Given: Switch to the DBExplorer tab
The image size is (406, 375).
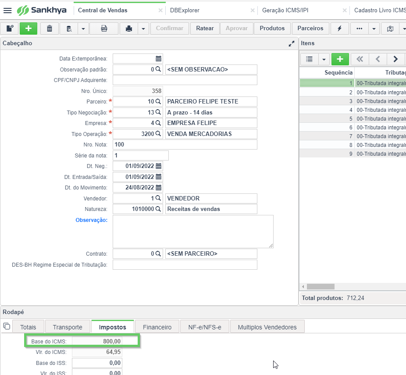Looking at the screenshot, I should click(185, 11).
